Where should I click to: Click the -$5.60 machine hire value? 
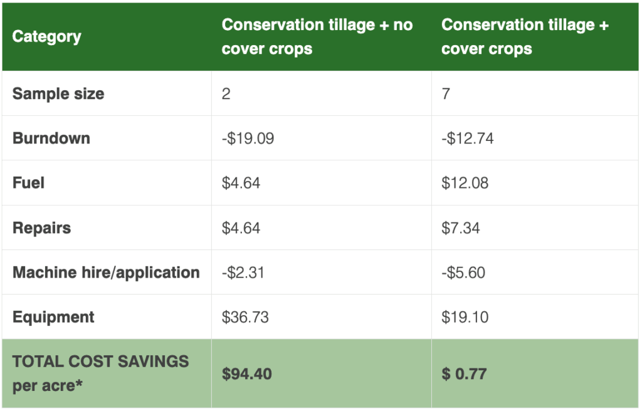463,273
